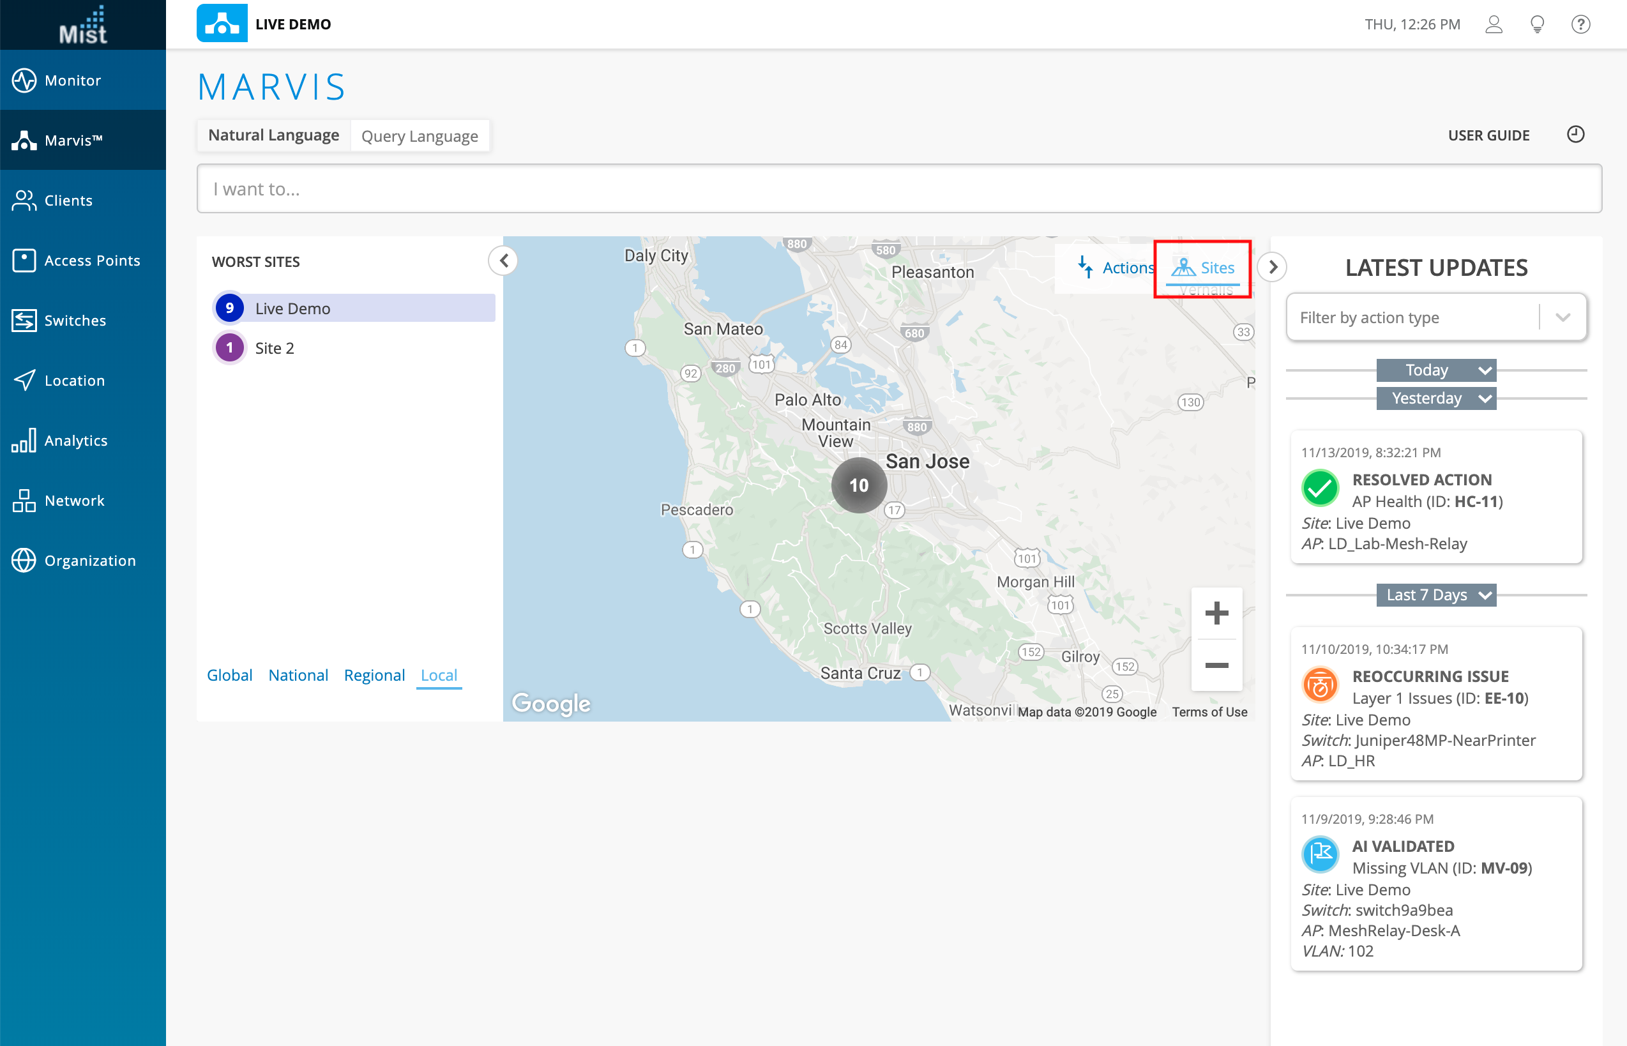Screen dimensions: 1627x1046
Task: Click the 'I want to...' search field
Action: [898, 189]
